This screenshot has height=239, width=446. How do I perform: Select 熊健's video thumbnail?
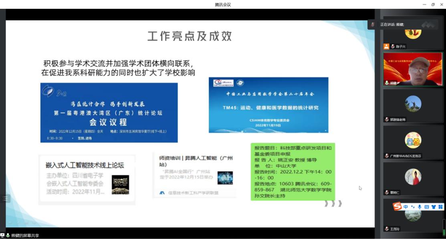(x=413, y=69)
